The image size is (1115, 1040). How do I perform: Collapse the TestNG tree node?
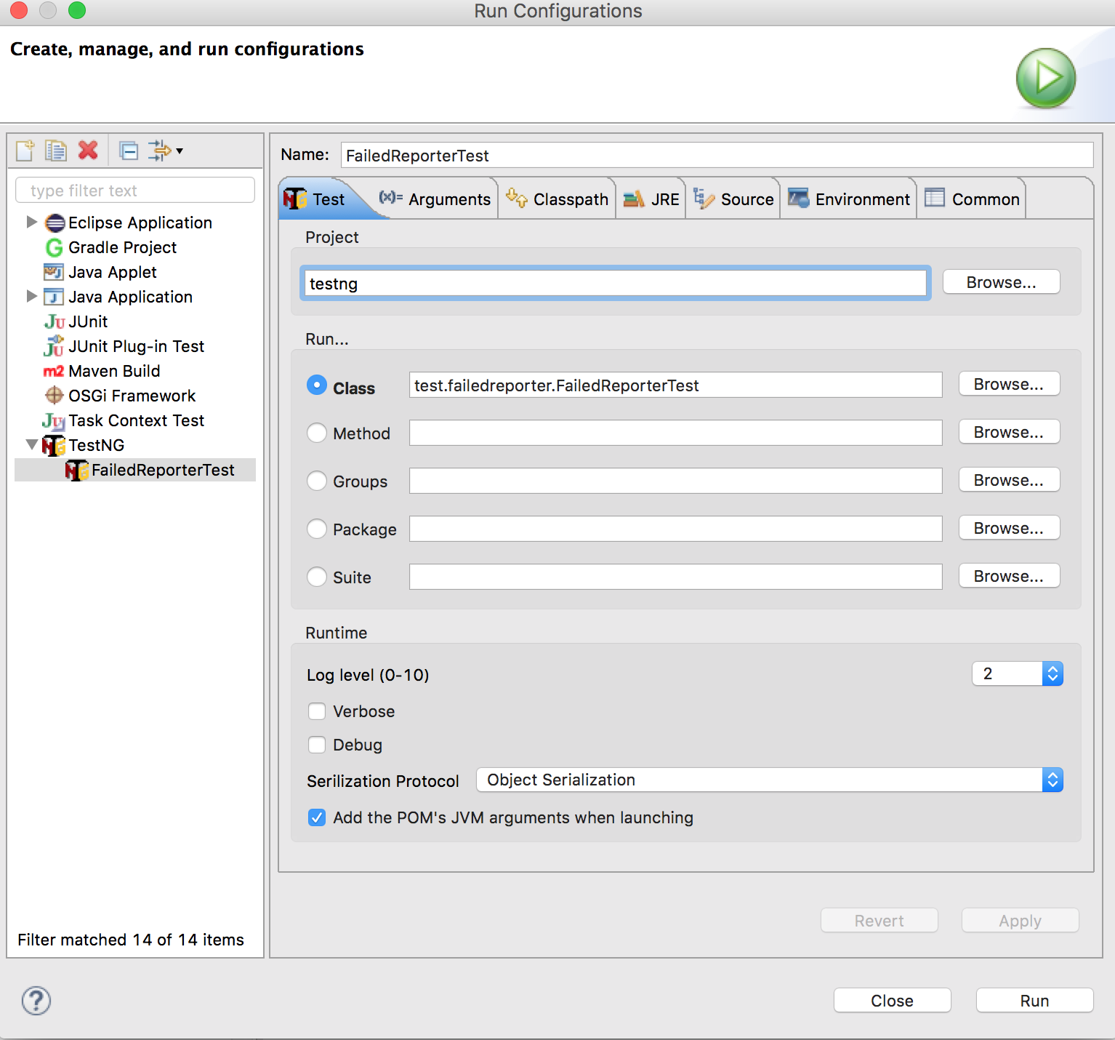coord(31,444)
